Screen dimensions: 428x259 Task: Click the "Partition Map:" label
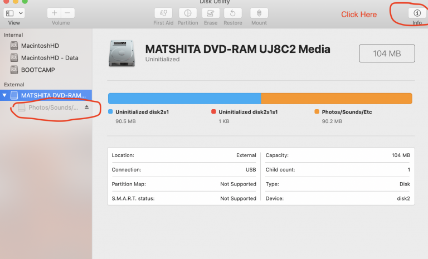click(129, 184)
